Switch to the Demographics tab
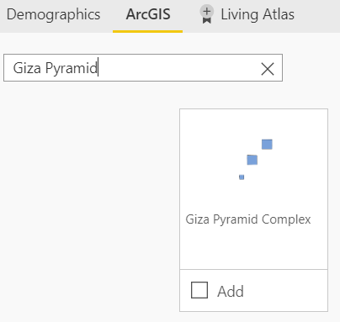The height and width of the screenshot is (322, 340). [53, 14]
